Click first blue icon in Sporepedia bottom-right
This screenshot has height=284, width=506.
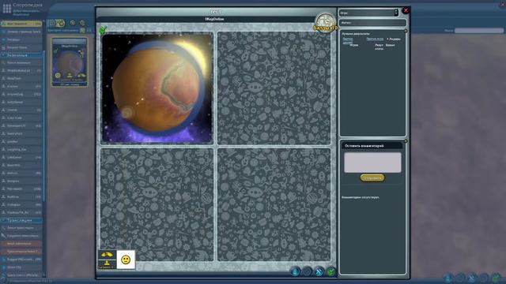[448, 278]
